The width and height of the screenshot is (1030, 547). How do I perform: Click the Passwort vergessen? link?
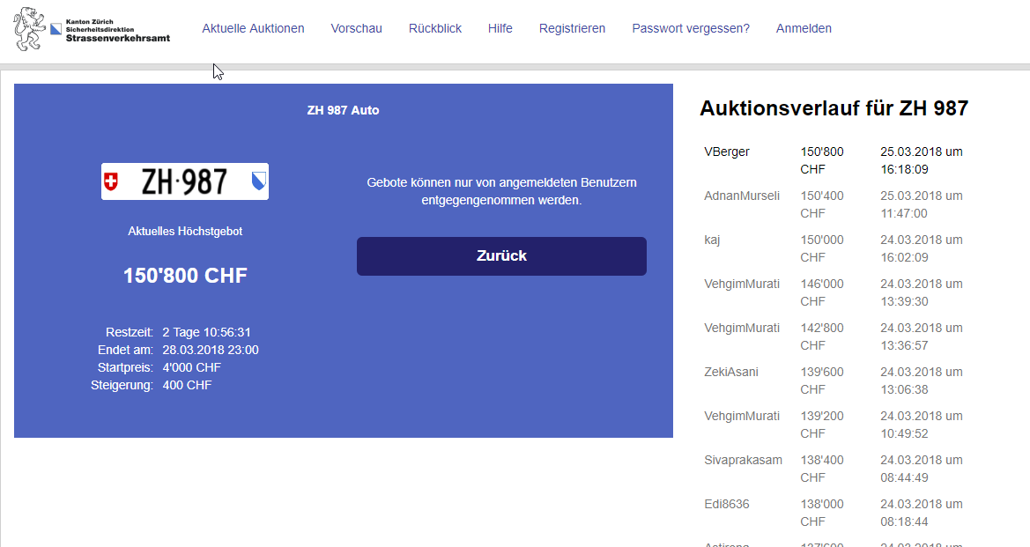point(690,28)
